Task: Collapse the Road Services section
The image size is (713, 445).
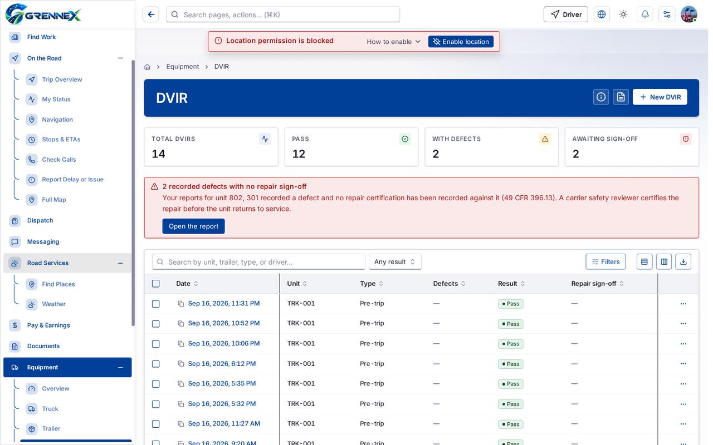Action: 120,263
